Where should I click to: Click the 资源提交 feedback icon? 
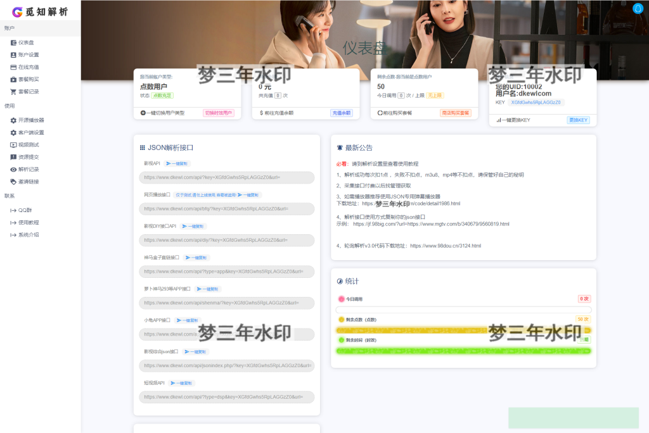tap(13, 157)
